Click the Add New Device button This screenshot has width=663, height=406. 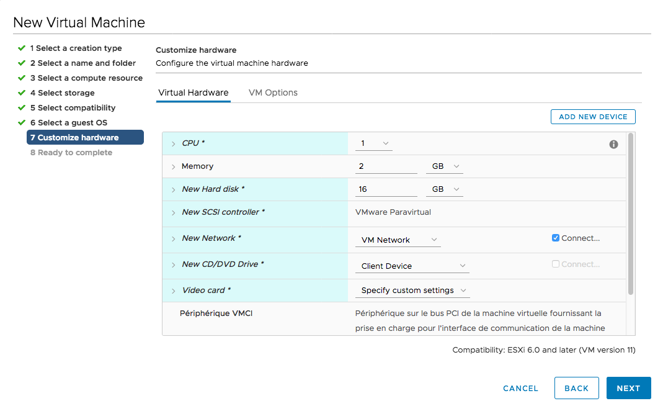[592, 117]
